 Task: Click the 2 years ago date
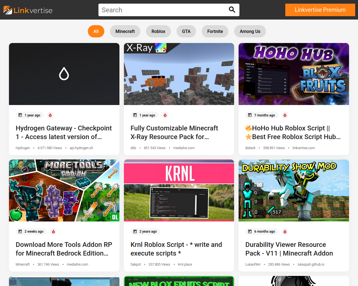tap(148, 232)
